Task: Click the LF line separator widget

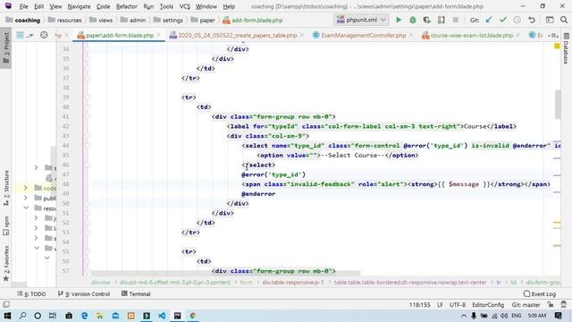Action: [x=440, y=304]
